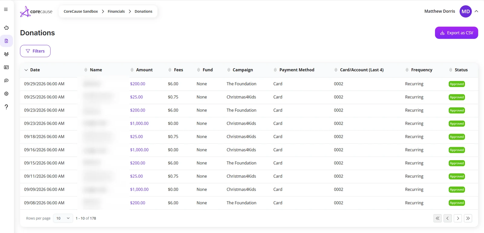The image size is (484, 233).
Task: Jump to the last page of donations
Action: coord(468,218)
